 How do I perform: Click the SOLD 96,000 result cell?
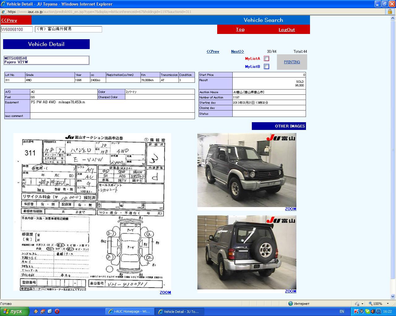269,84
